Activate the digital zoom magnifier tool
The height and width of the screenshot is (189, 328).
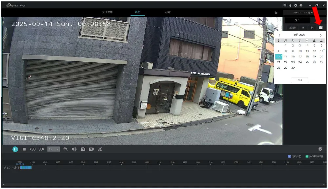click(x=66, y=149)
